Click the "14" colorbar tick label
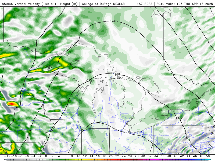This screenshot has width=215, height=161. point(91,156)
